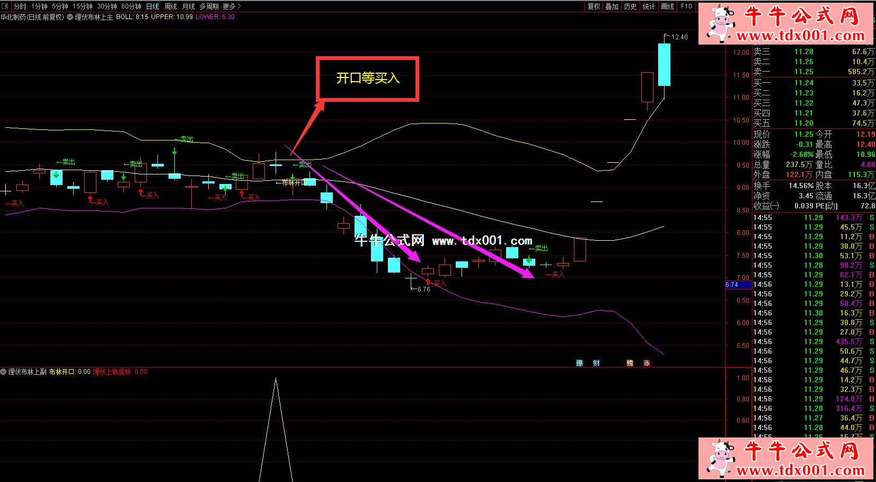Screen dimensions: 876x482
Task: Click the 净资 3.45 value
Action: pos(806,196)
